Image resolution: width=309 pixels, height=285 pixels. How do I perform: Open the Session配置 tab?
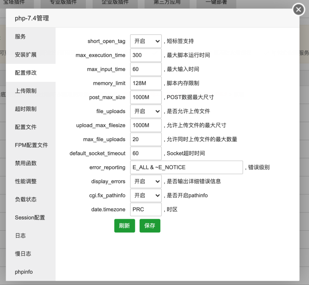(x=30, y=218)
